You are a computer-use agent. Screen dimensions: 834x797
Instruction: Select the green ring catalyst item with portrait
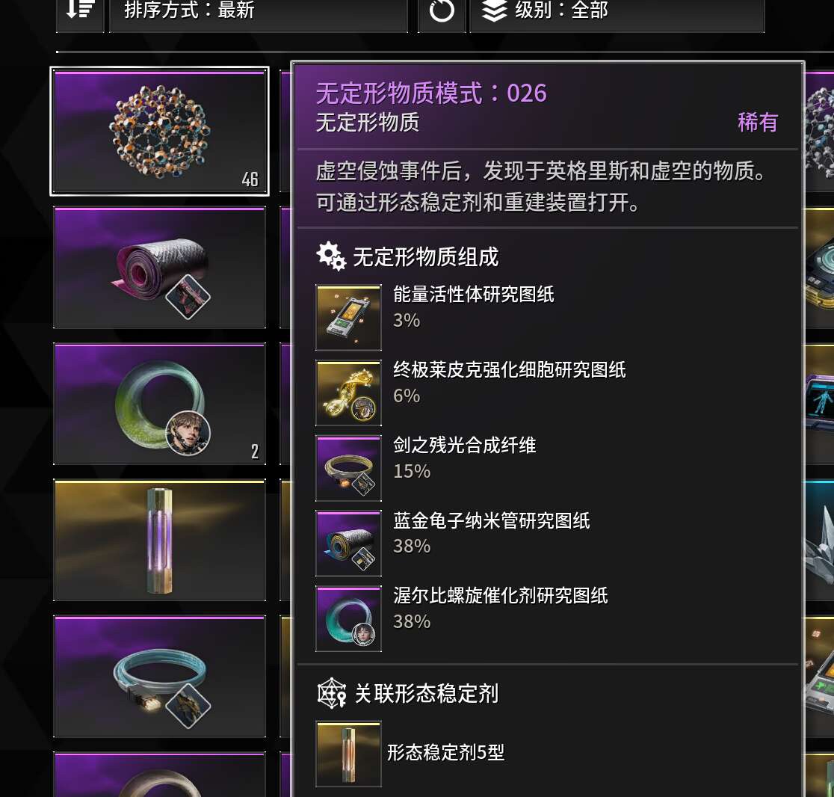(160, 404)
